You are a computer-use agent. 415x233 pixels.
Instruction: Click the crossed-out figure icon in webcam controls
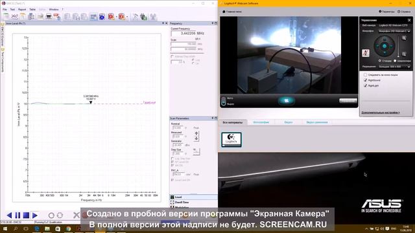[x=366, y=53]
